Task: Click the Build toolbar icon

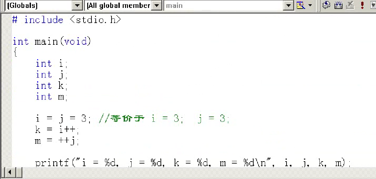Action: [x=338, y=5]
